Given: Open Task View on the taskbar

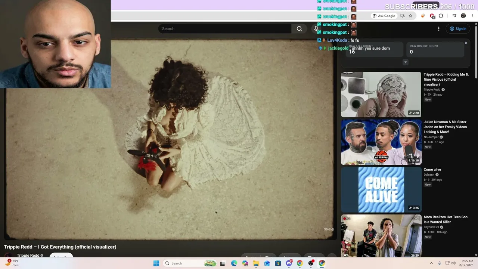Looking at the screenshot, I should click(x=223, y=263).
